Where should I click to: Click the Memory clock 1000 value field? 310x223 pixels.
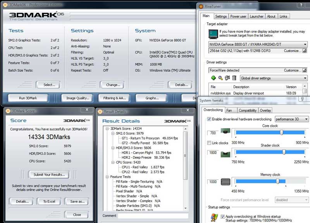pyautogui.click(x=213, y=182)
